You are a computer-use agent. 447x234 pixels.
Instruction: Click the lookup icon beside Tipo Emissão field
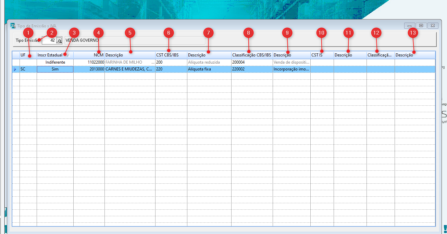coord(59,40)
